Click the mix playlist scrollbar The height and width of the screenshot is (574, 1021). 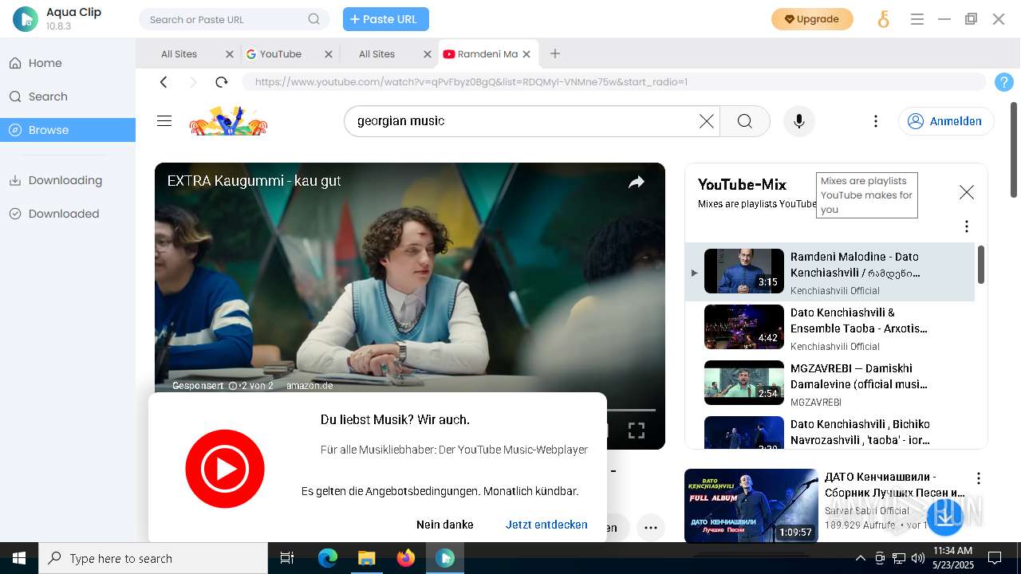tap(981, 264)
